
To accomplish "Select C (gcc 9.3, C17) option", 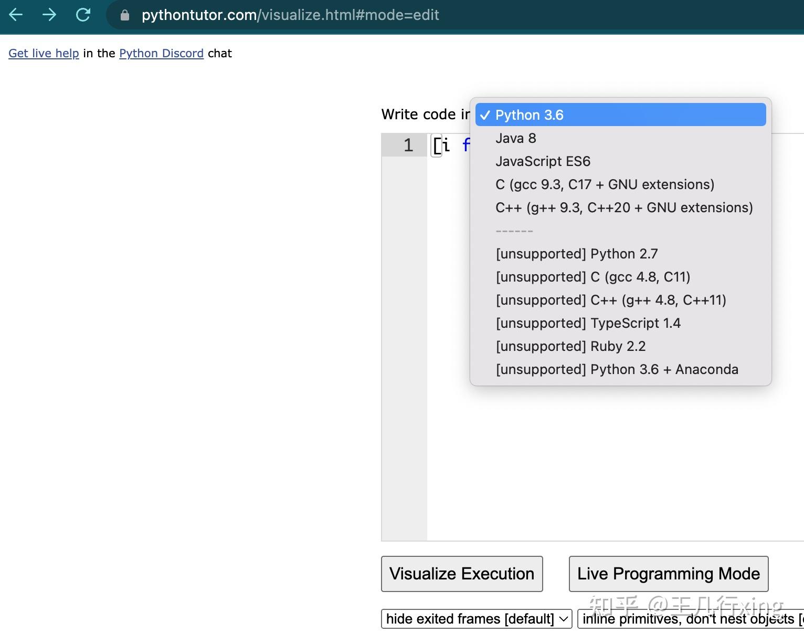I will pyautogui.click(x=605, y=184).
